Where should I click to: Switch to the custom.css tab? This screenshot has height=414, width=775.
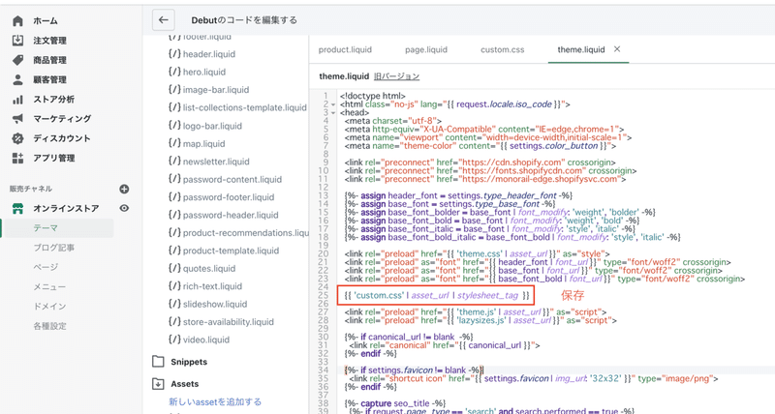point(502,49)
